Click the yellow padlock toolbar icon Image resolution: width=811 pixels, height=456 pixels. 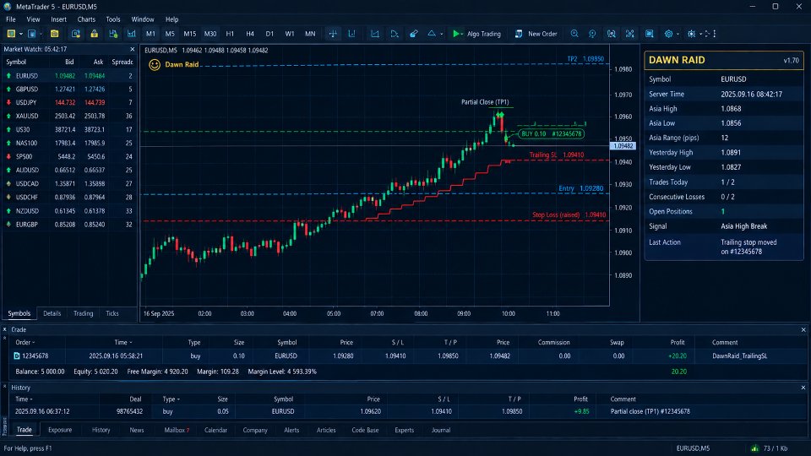point(94,34)
